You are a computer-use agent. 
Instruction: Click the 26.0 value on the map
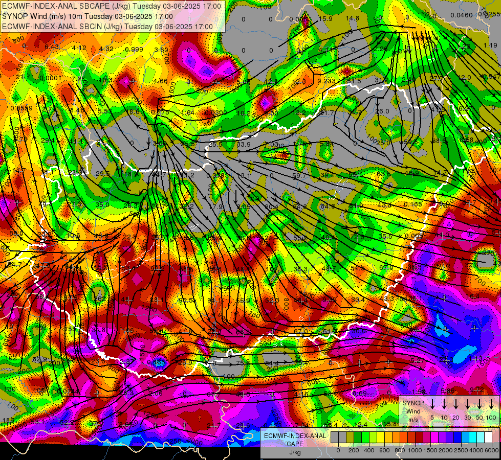[x=382, y=111]
